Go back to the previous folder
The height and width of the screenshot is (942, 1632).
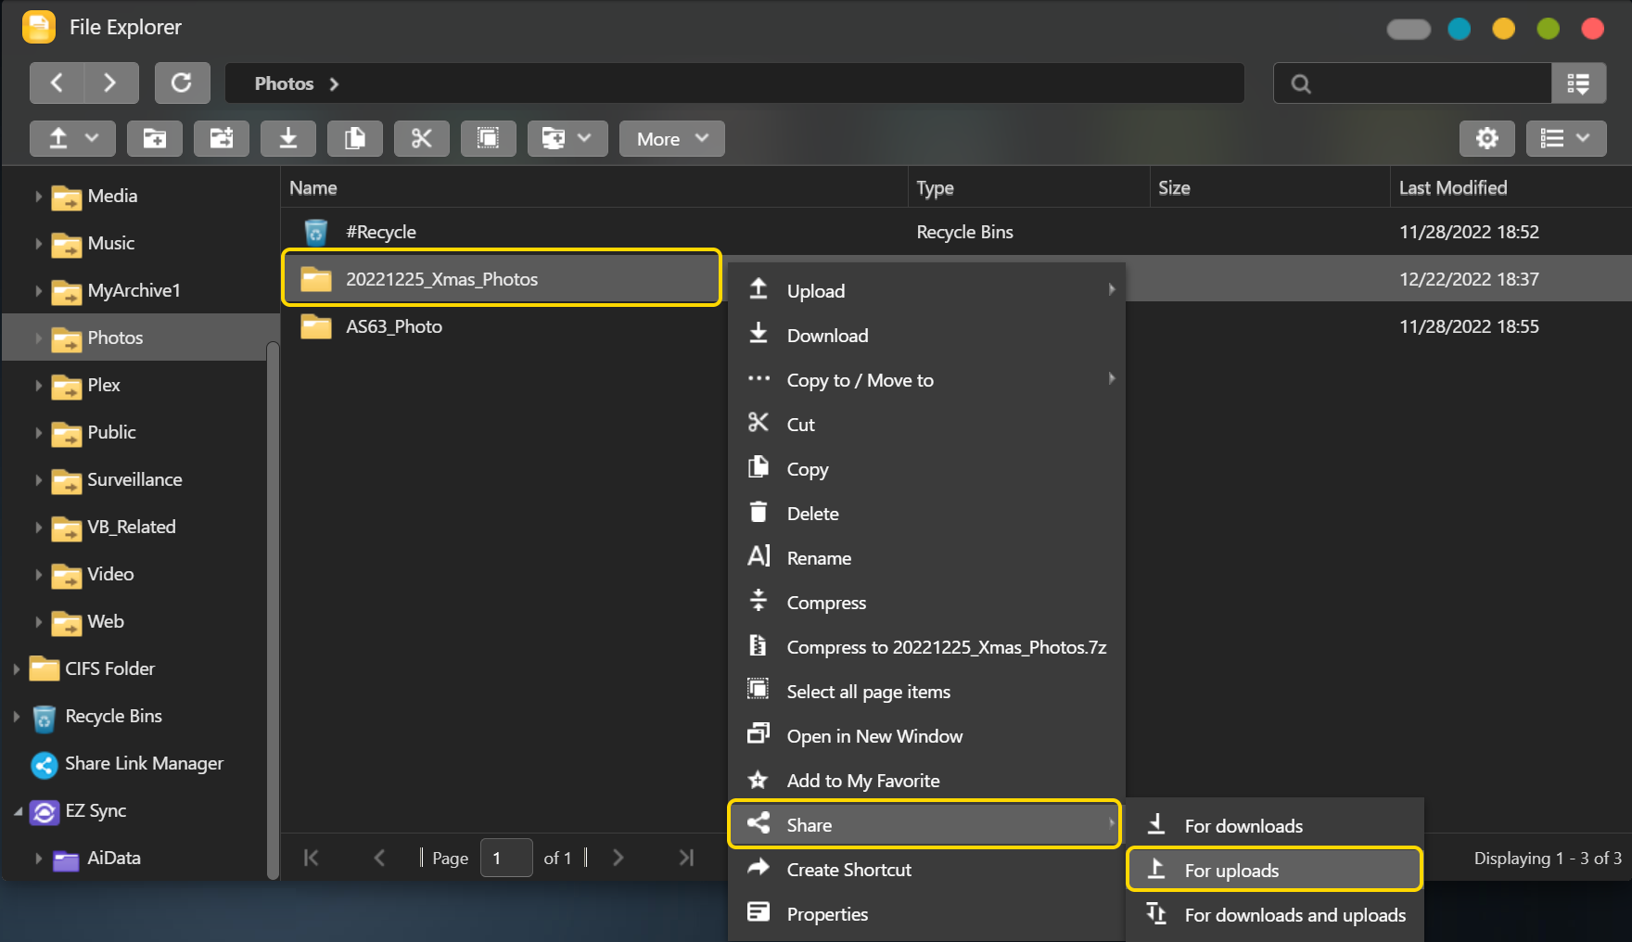57,83
